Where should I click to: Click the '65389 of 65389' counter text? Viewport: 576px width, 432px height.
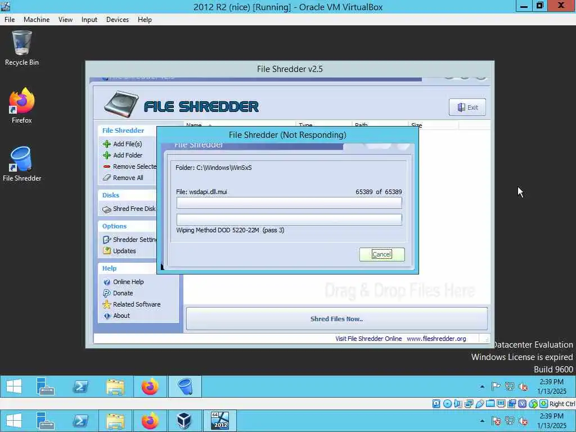(379, 192)
